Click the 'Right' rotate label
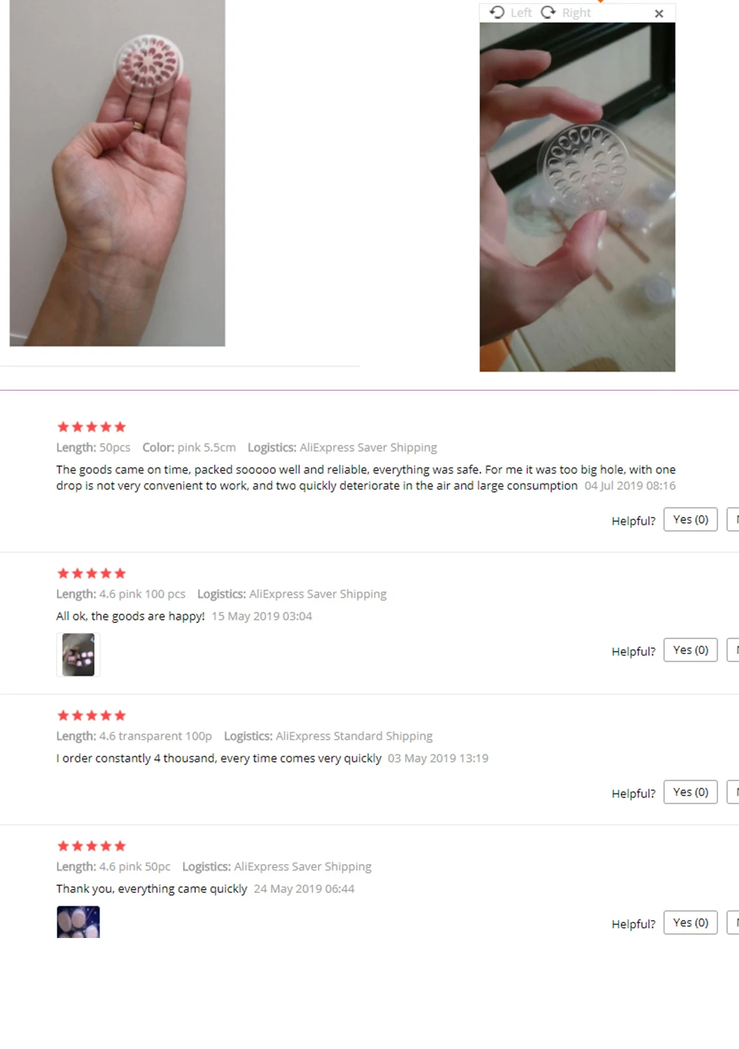Screen dimensions: 739x1049 (x=576, y=13)
